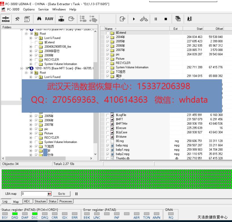Expand the 20040629085108_fire folder node
The width and height of the screenshot is (232, 222).
pyautogui.click(x=31, y=47)
